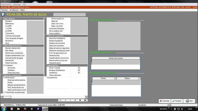Open the Windows Start menu
The width and height of the screenshot is (198, 111).
coord(3,109)
